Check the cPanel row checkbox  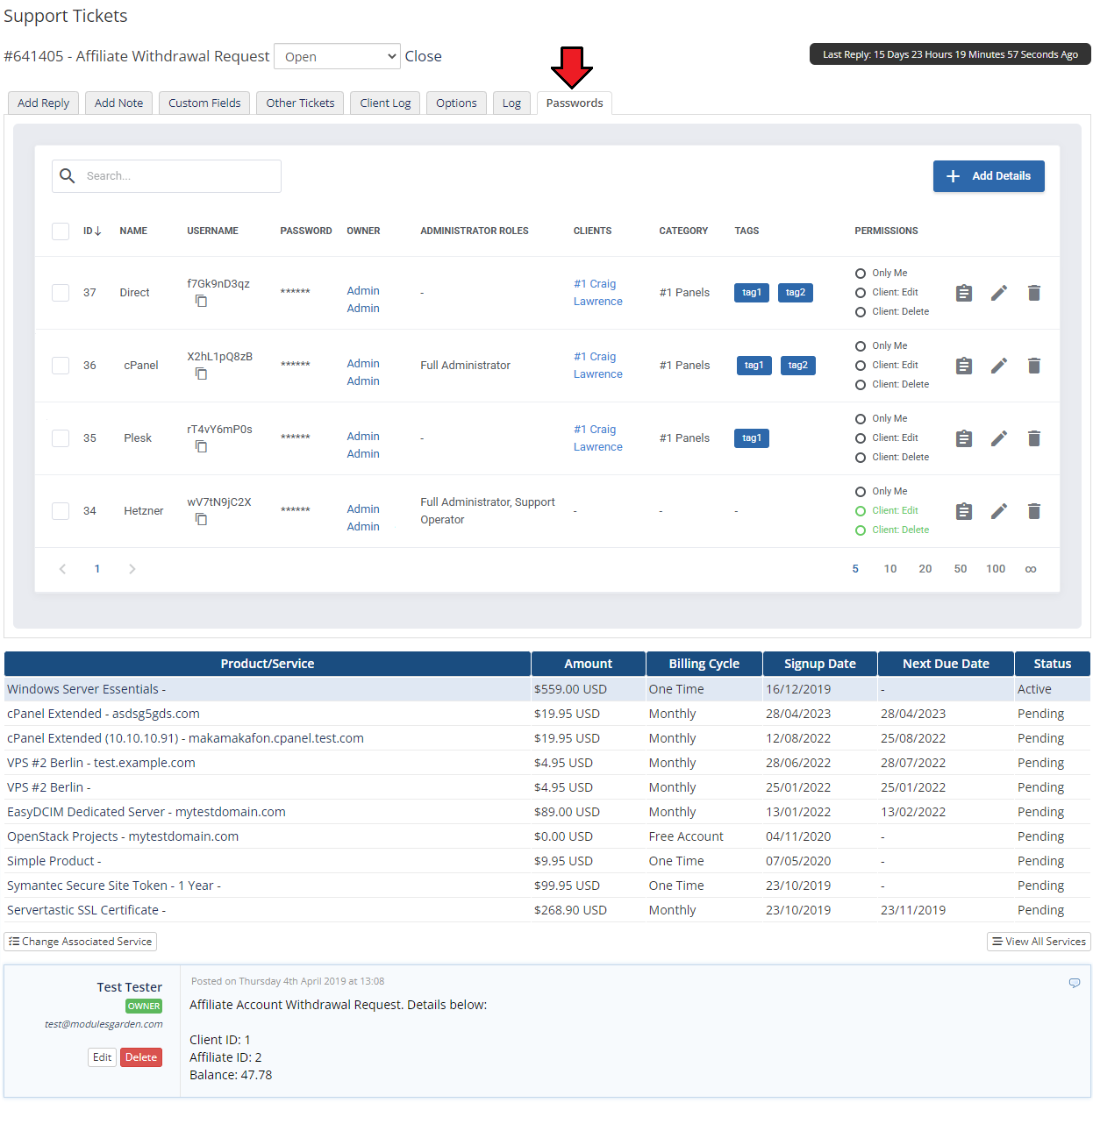tap(61, 366)
